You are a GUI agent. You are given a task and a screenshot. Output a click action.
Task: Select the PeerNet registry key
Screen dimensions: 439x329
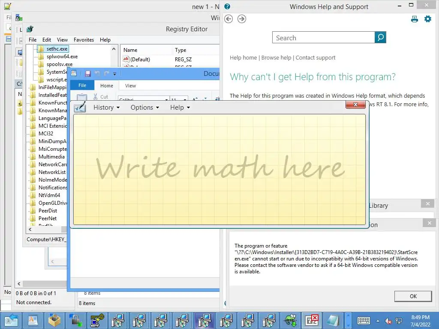coord(47,218)
